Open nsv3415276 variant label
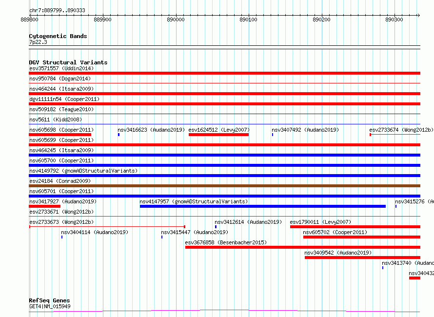 [x=414, y=201]
